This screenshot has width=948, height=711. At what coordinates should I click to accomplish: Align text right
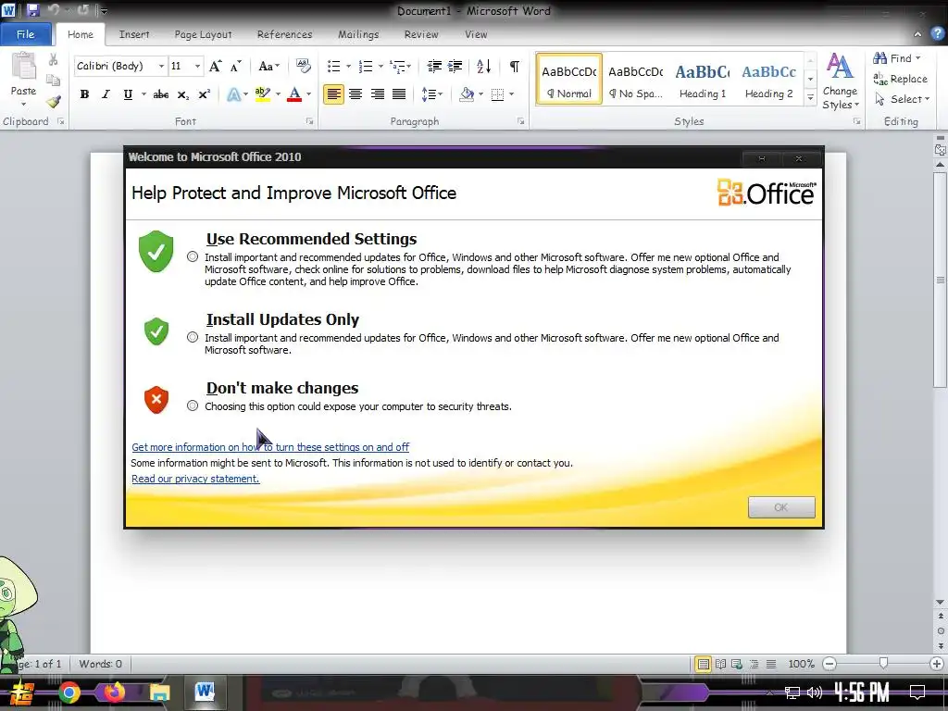pyautogui.click(x=378, y=94)
